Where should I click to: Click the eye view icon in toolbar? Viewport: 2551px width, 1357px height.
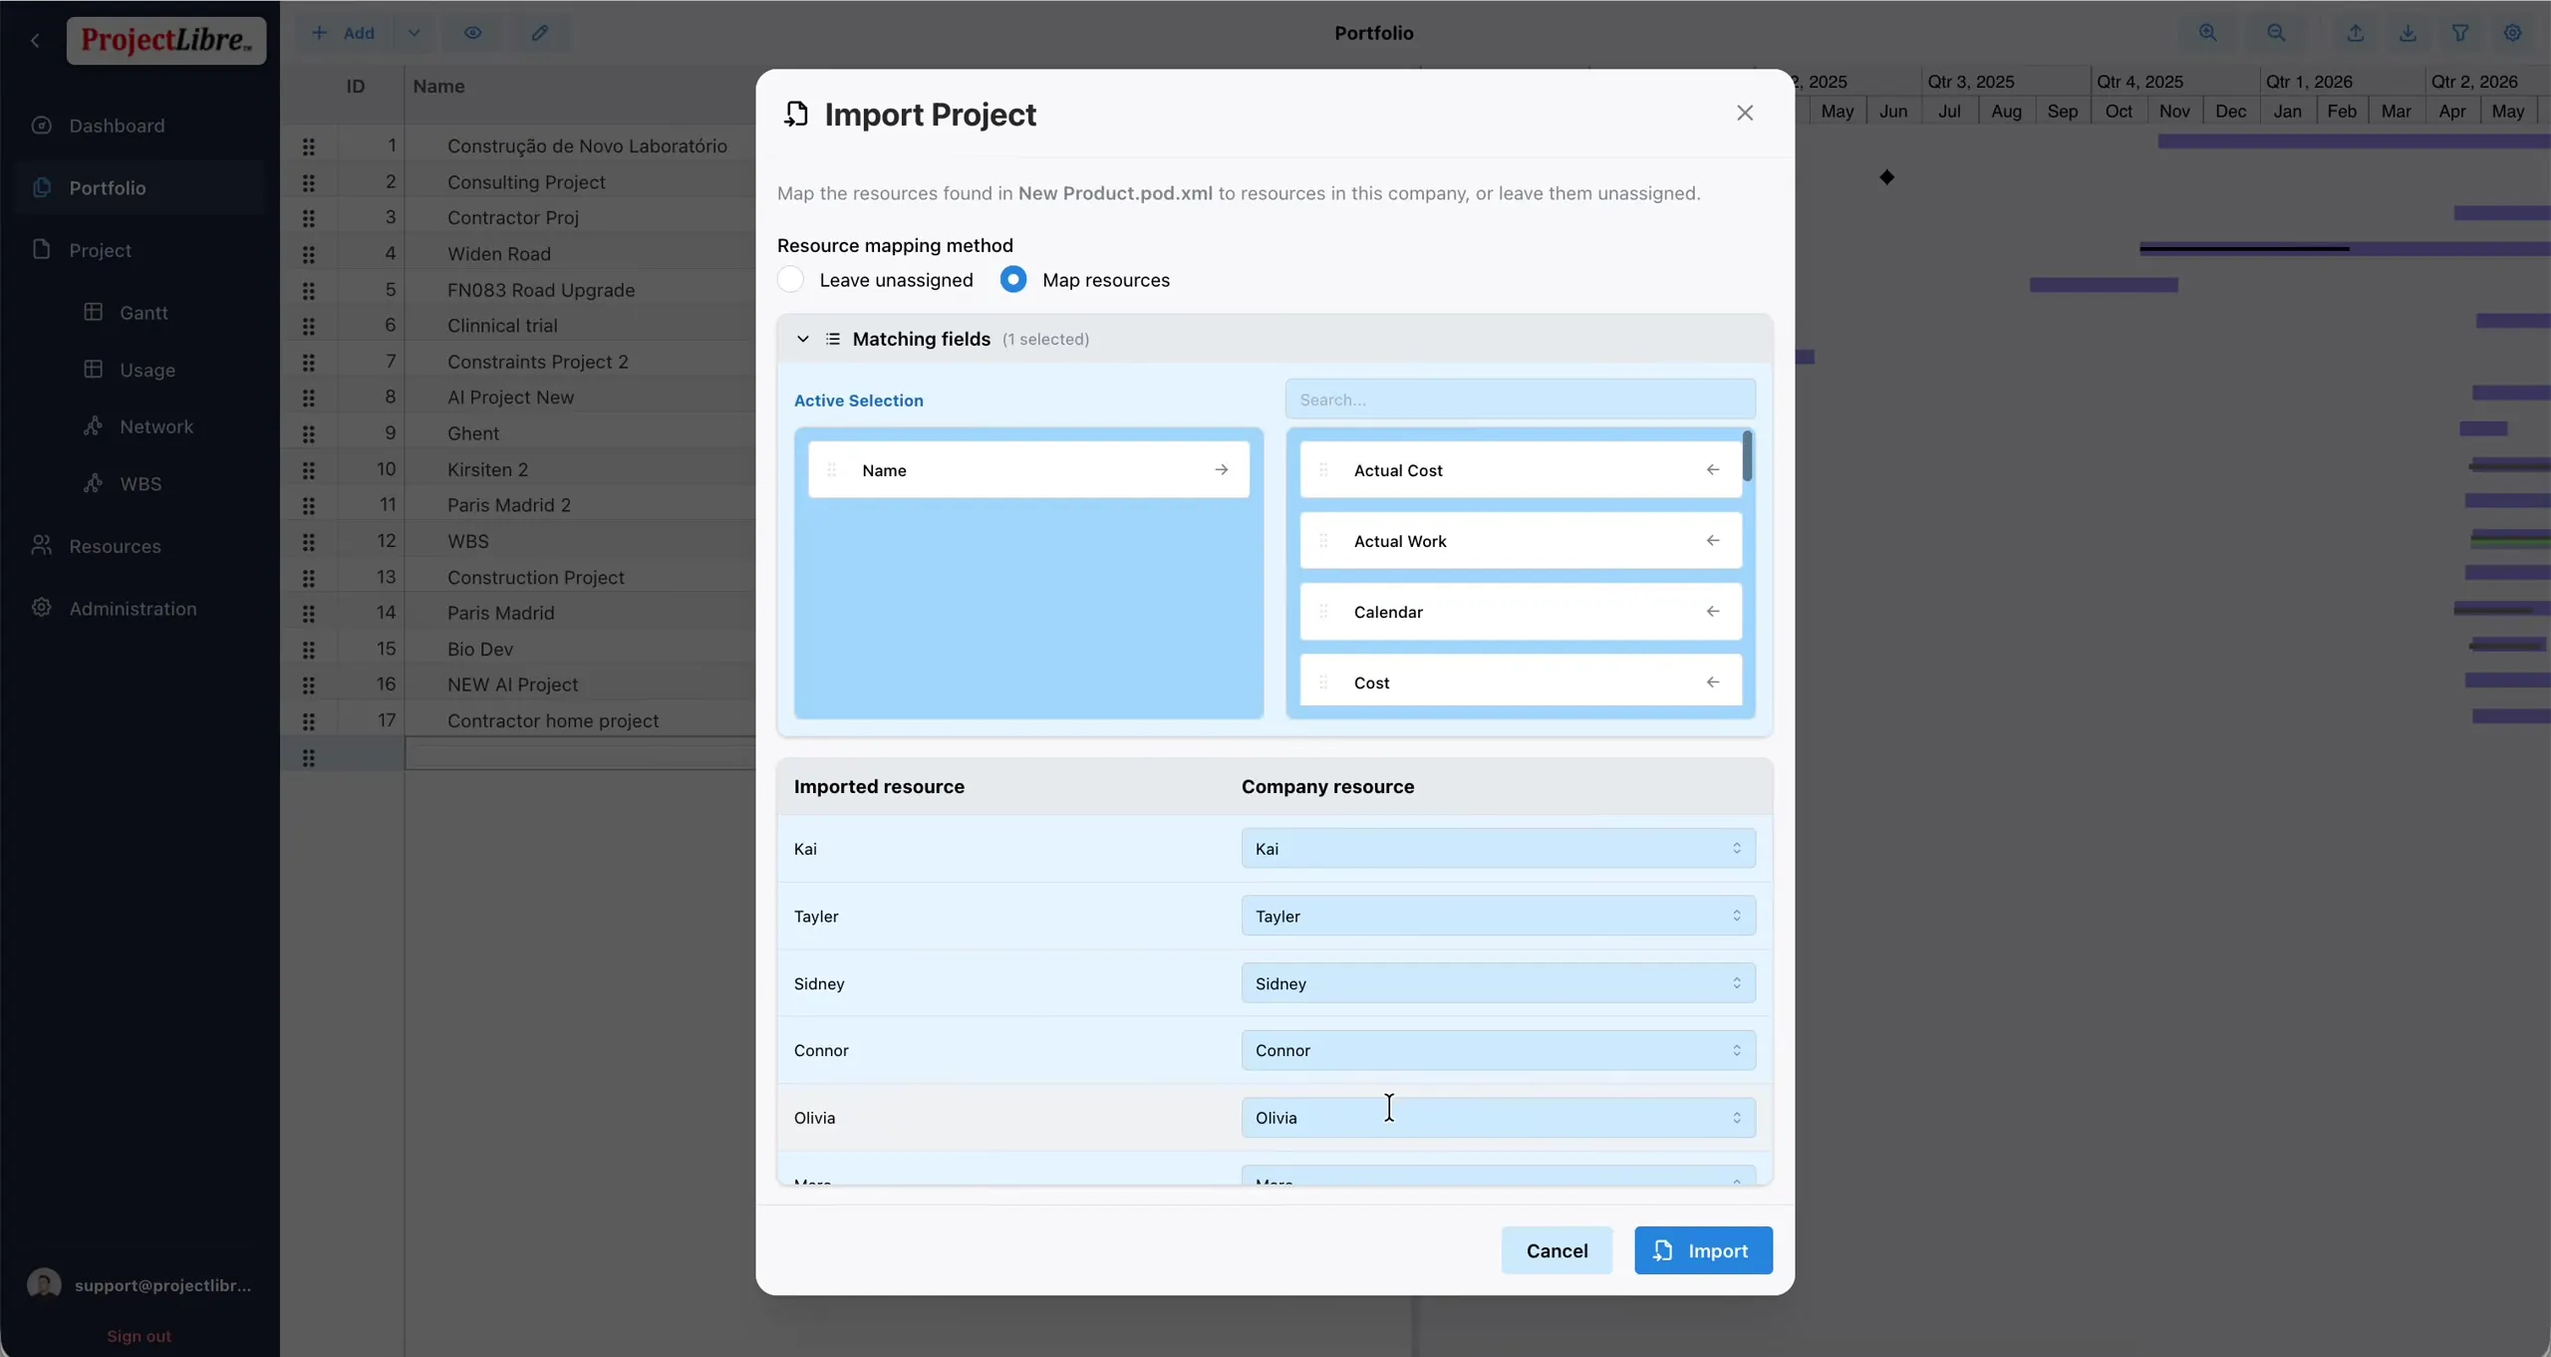[x=472, y=33]
